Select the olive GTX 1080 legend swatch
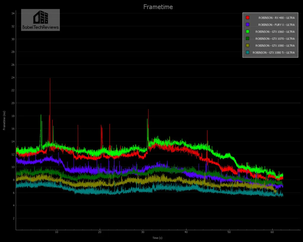Viewport: 303px width, 242px height. tap(248, 46)
